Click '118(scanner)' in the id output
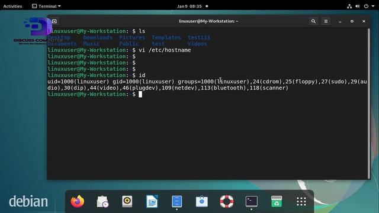 (269, 88)
